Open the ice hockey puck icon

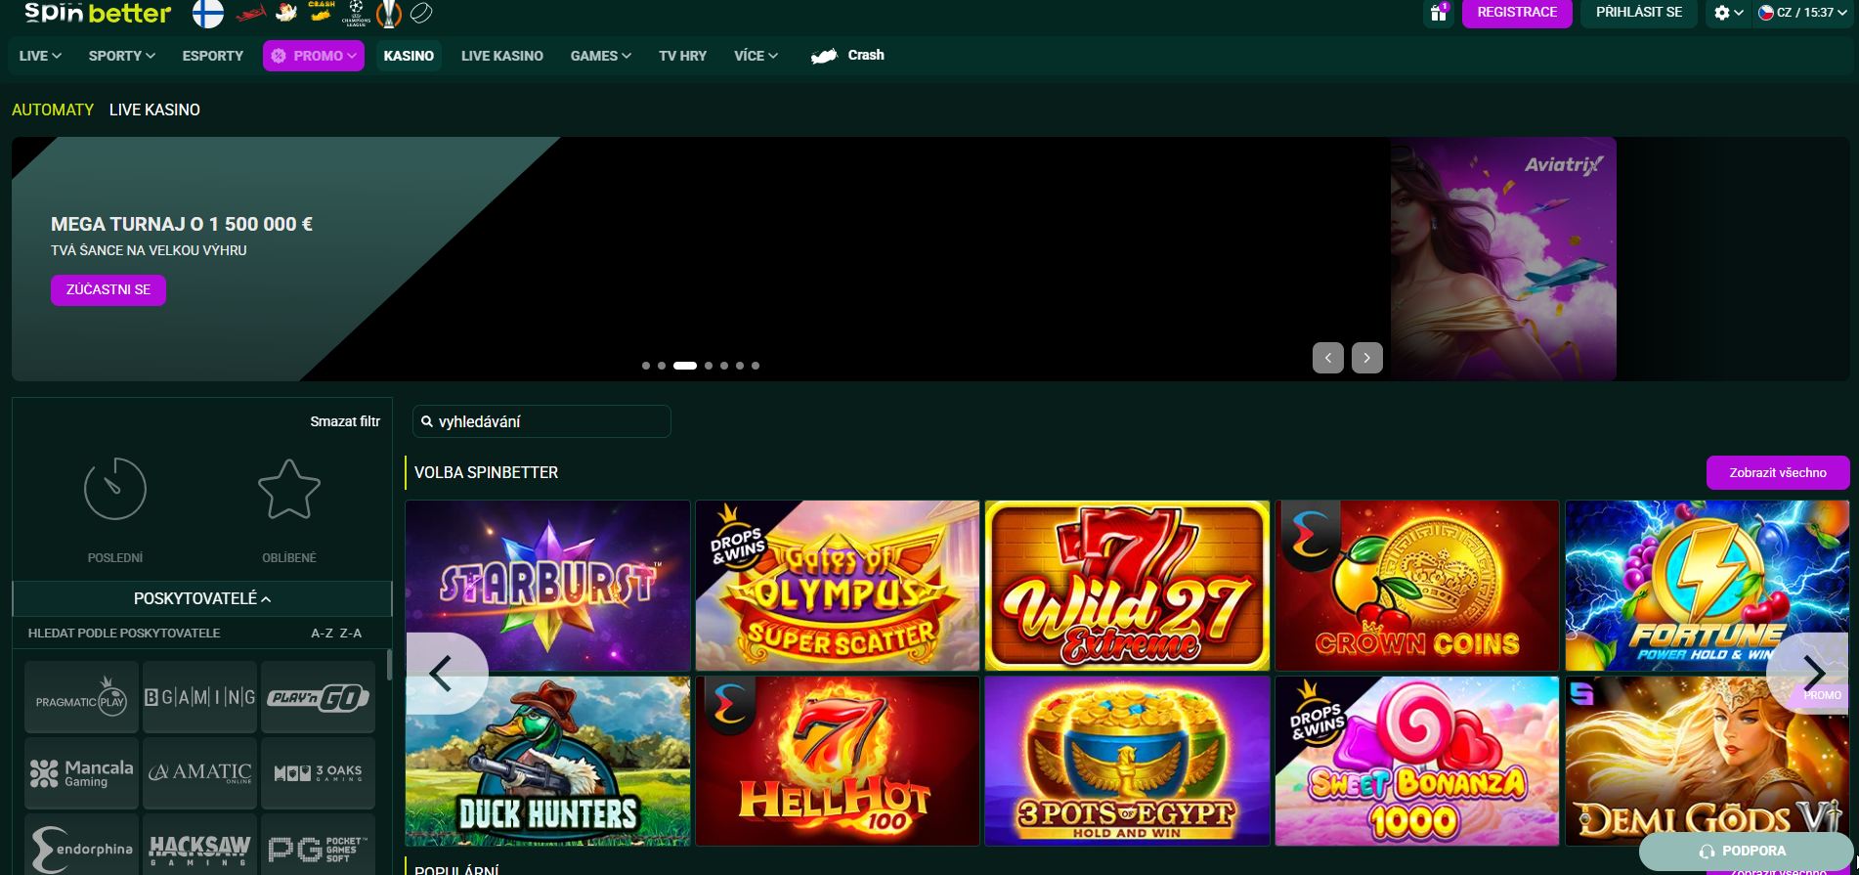[421, 13]
